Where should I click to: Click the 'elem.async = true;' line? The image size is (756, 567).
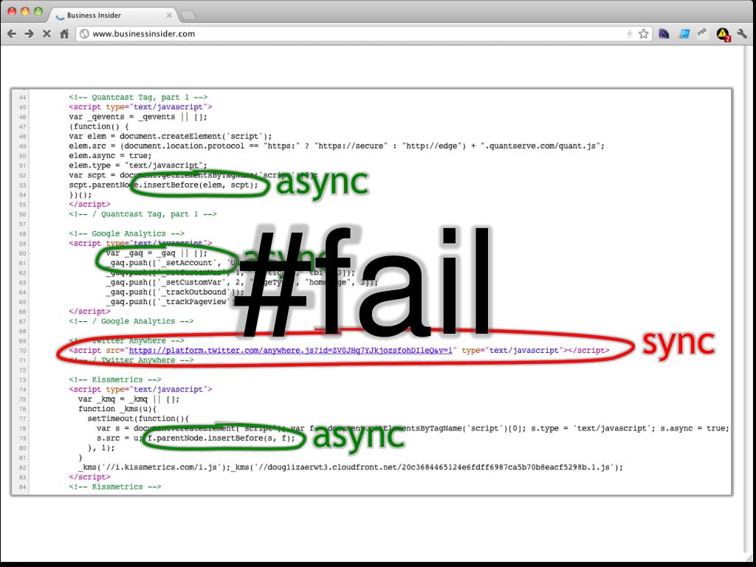point(111,156)
